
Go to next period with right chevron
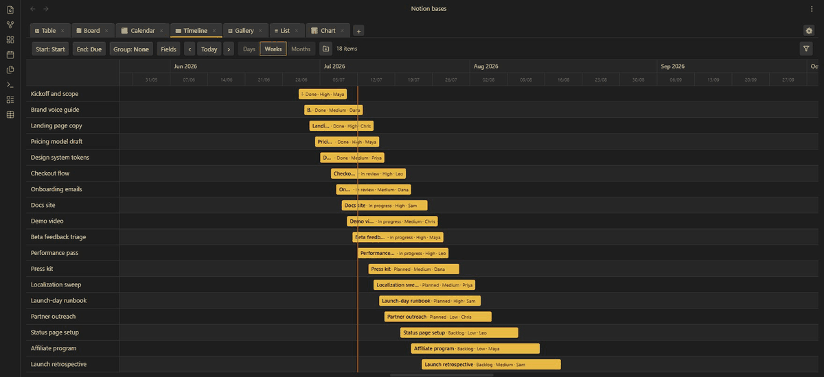point(229,49)
